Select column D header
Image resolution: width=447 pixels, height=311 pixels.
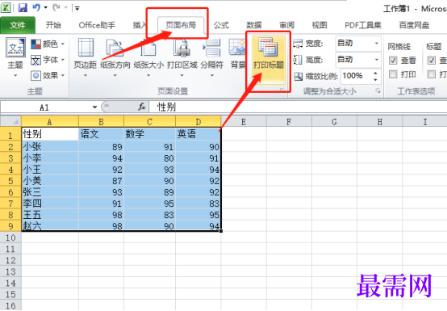tap(198, 122)
